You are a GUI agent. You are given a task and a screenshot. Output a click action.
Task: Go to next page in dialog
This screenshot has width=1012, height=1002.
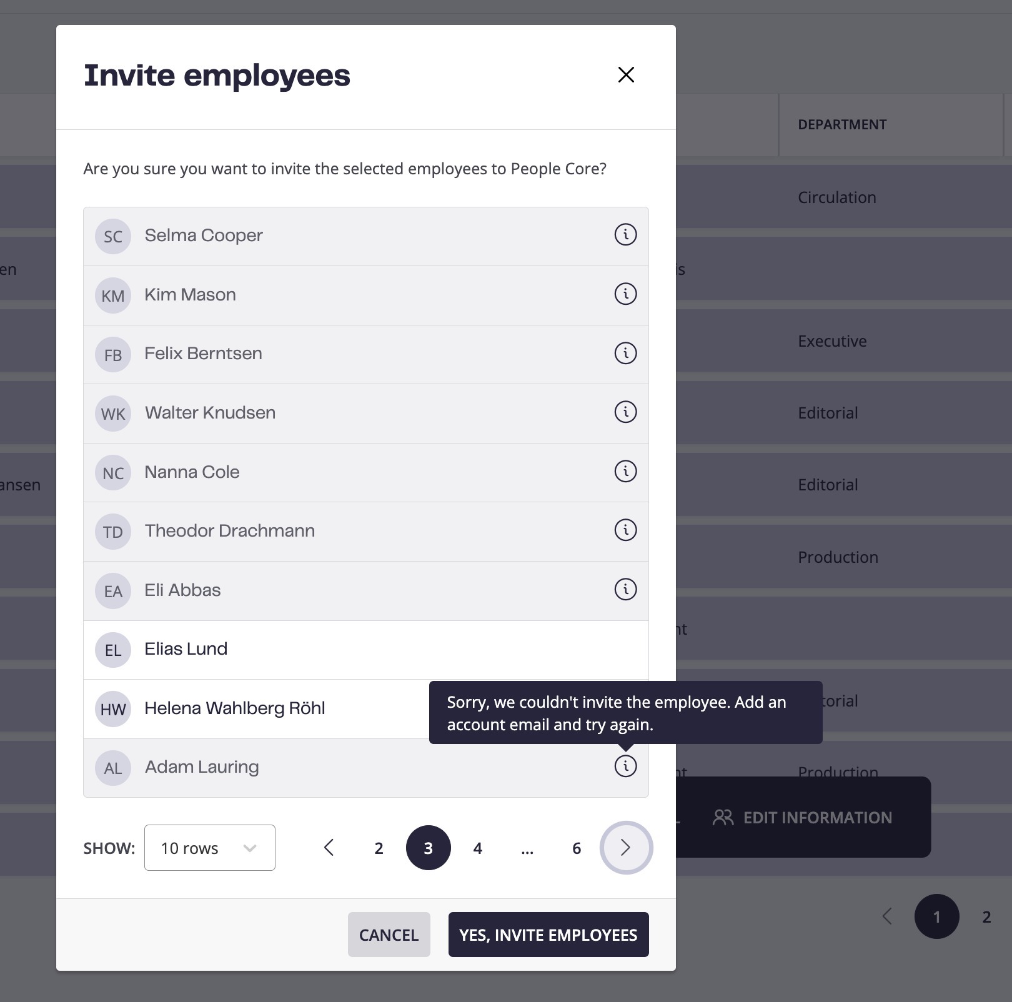626,848
